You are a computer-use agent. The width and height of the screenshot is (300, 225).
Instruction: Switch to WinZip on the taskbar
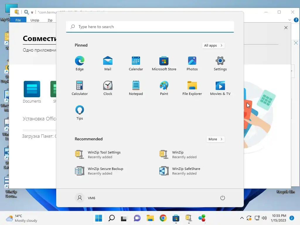pyautogui.click(x=189, y=218)
